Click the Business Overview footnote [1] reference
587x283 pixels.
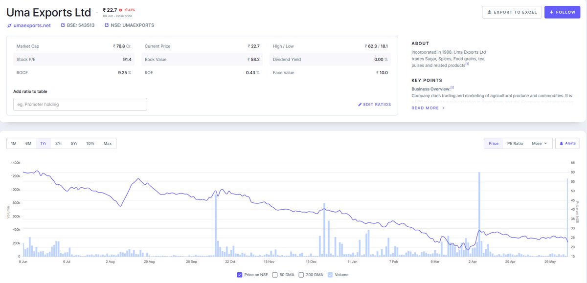(x=452, y=87)
